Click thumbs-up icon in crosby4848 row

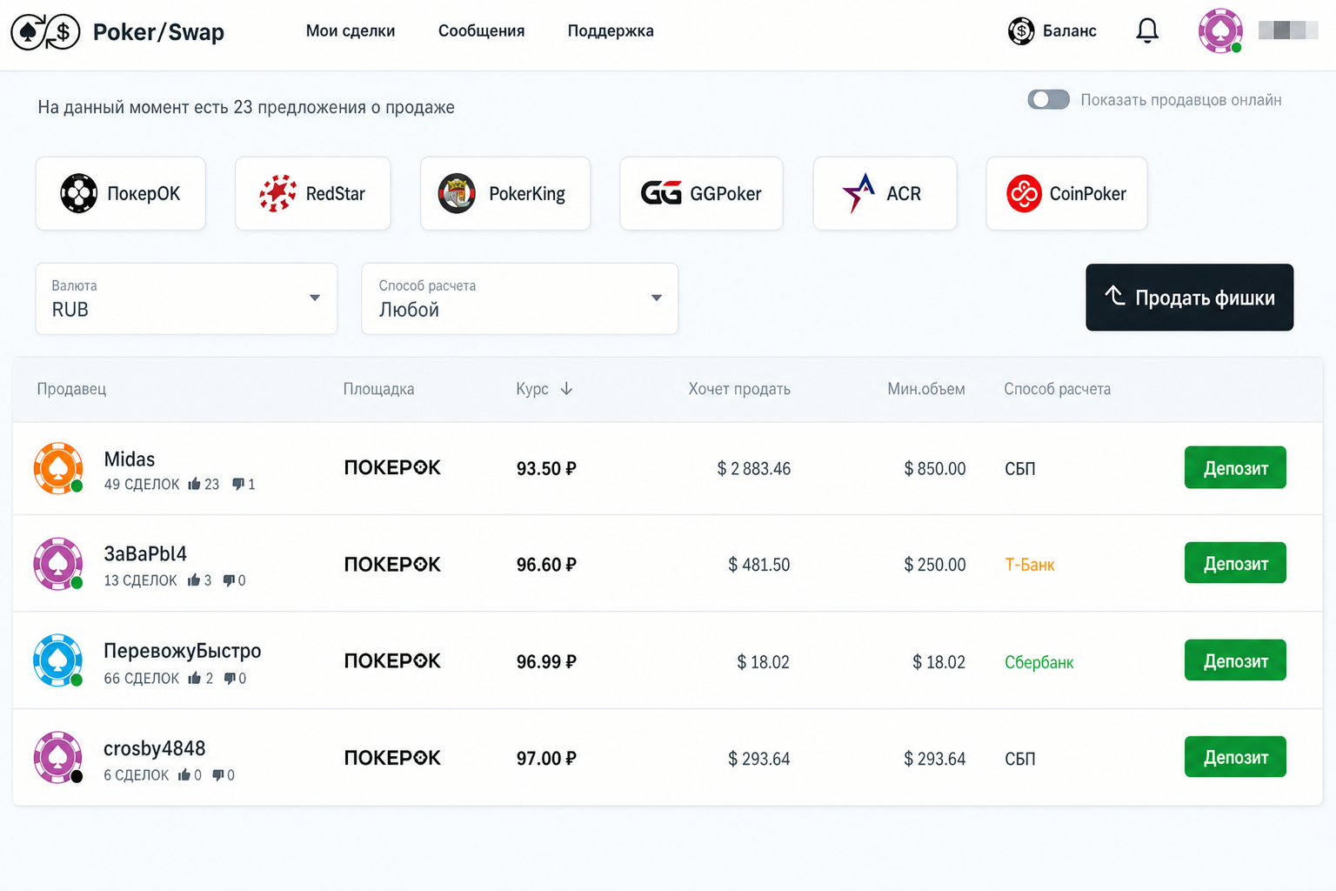184,774
